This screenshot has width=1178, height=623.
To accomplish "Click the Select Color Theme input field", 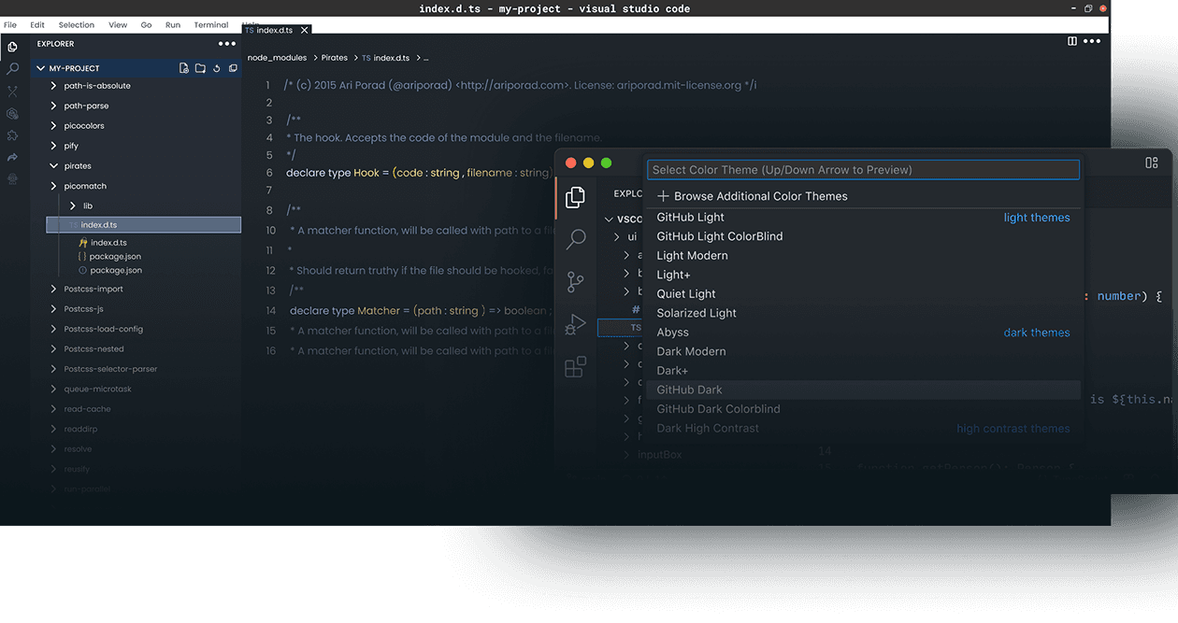I will (x=862, y=170).
